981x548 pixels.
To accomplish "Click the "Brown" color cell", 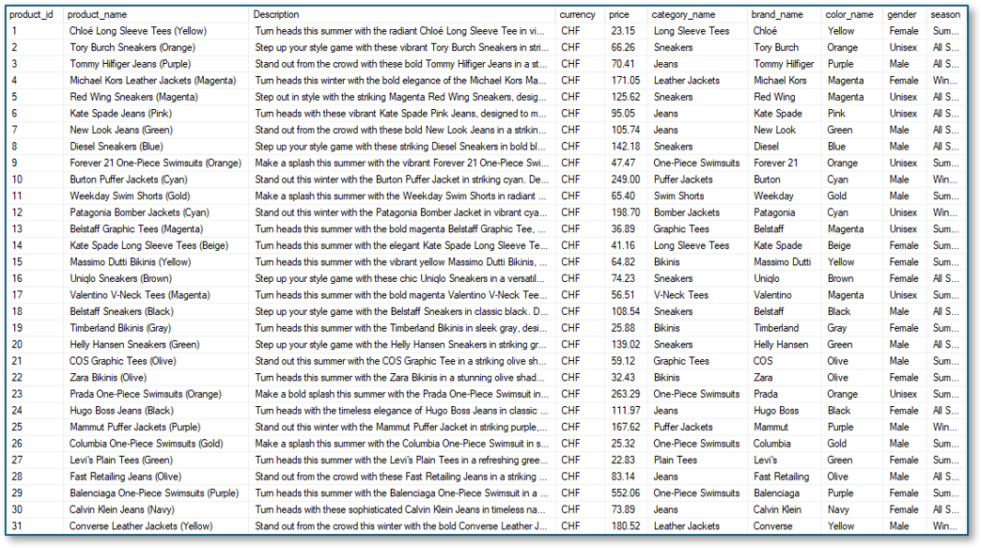I will [840, 278].
